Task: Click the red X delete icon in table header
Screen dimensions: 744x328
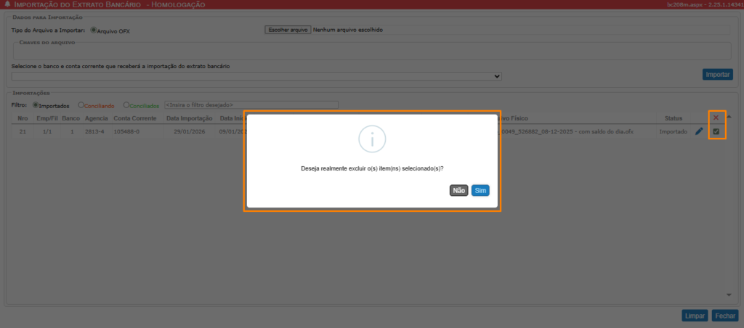Action: (716, 118)
